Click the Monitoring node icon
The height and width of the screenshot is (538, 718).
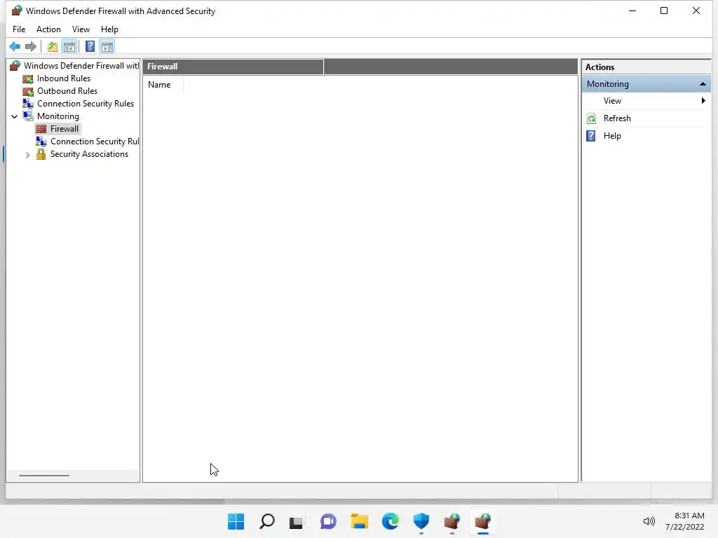point(28,116)
